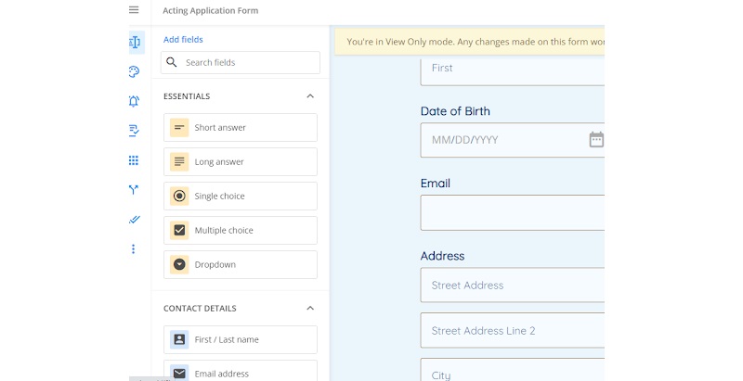Select the Add fields builder icon

(x=135, y=42)
